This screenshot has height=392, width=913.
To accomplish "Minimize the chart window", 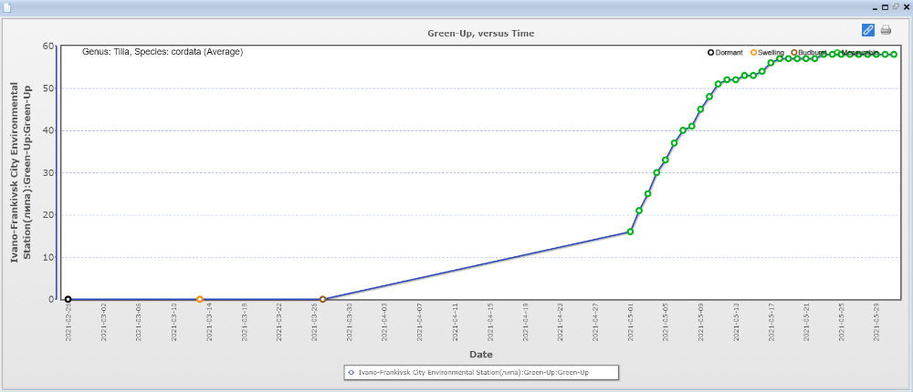I will [874, 6].
